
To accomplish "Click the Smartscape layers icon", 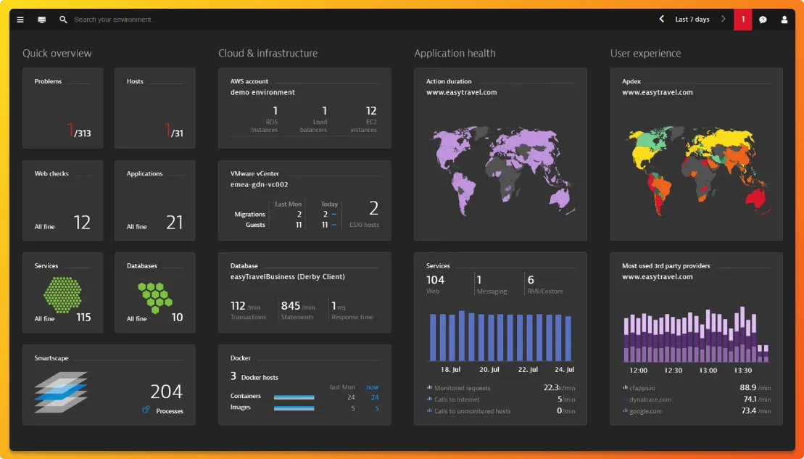I will [x=60, y=392].
